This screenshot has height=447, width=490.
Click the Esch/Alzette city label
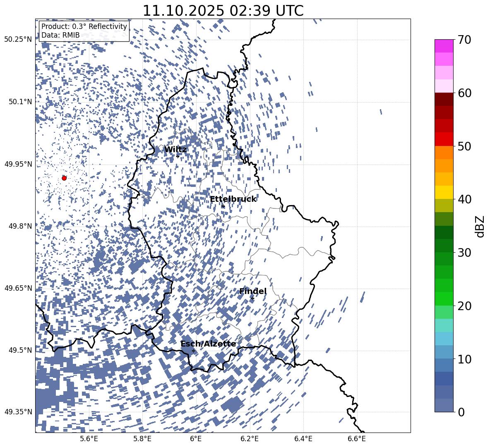(x=208, y=344)
